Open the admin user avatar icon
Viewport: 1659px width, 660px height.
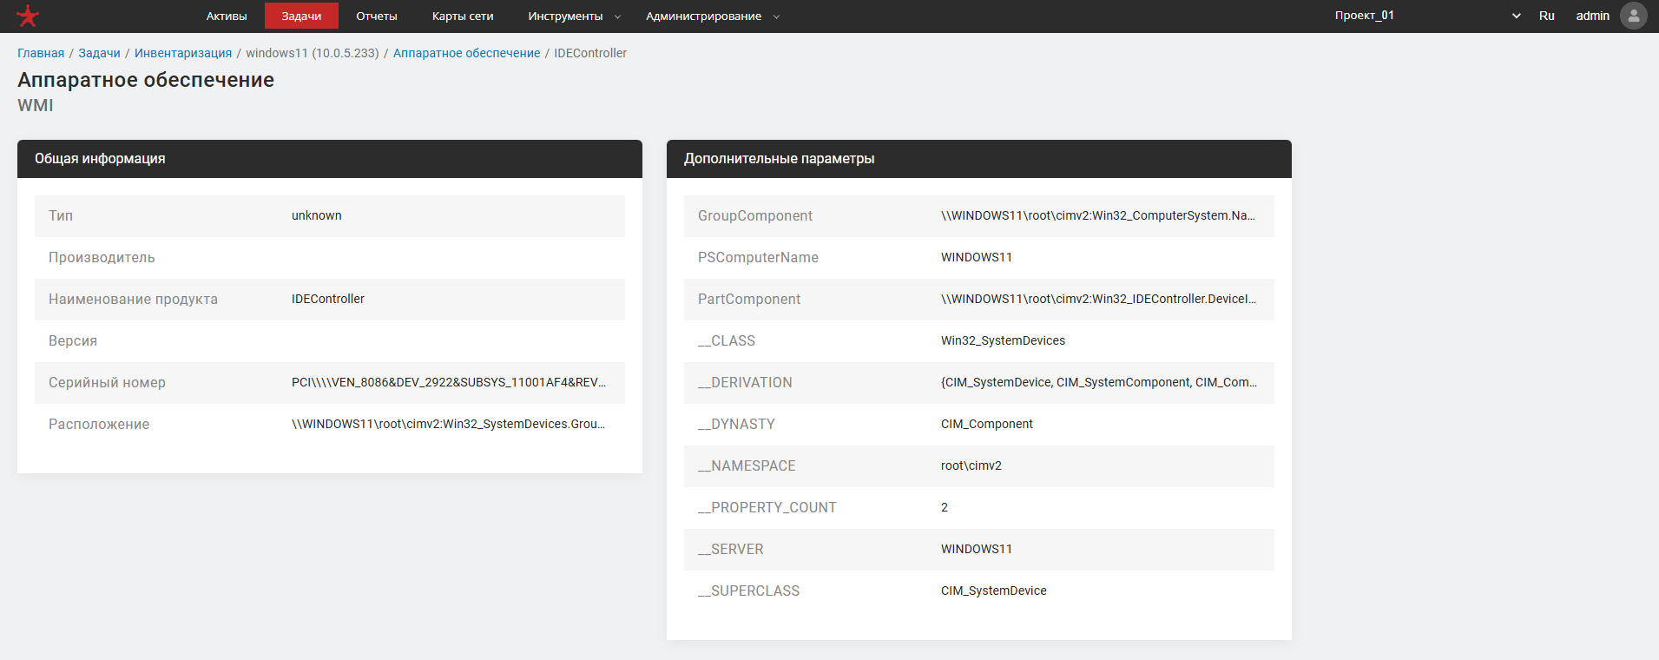1633,16
